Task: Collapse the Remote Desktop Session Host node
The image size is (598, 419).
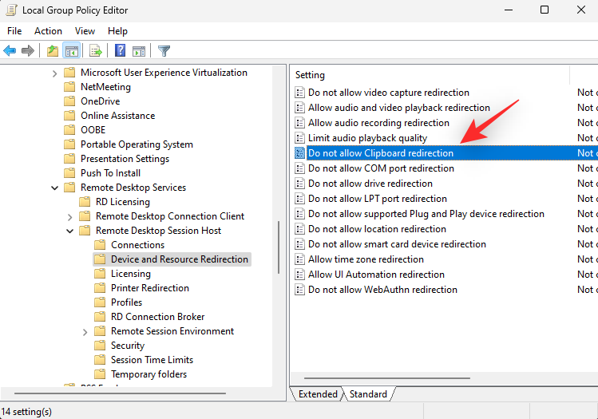Action: (x=69, y=231)
